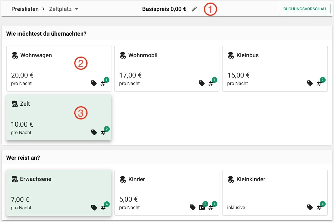Click the price tag icon on Kleinkinder card
The image size is (334, 222).
click(x=310, y=207)
